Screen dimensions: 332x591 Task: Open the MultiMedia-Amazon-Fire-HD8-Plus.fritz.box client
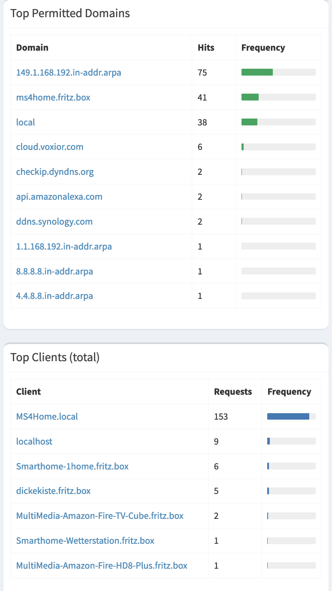pyautogui.click(x=102, y=566)
